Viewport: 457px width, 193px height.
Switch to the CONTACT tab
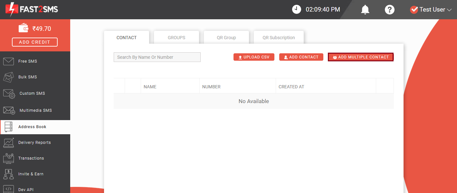pyautogui.click(x=127, y=38)
